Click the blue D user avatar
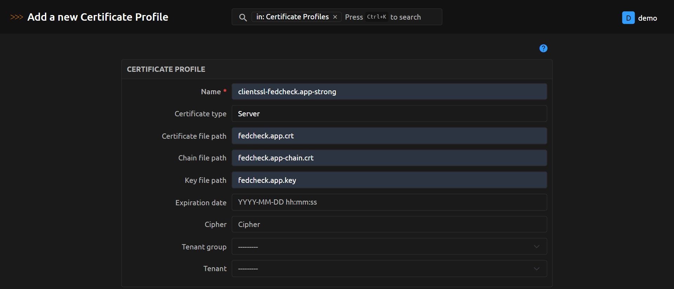The width and height of the screenshot is (674, 289). [628, 18]
